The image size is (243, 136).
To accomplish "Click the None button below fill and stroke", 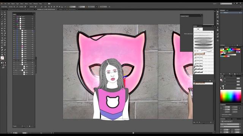I will click(x=5, y=63).
